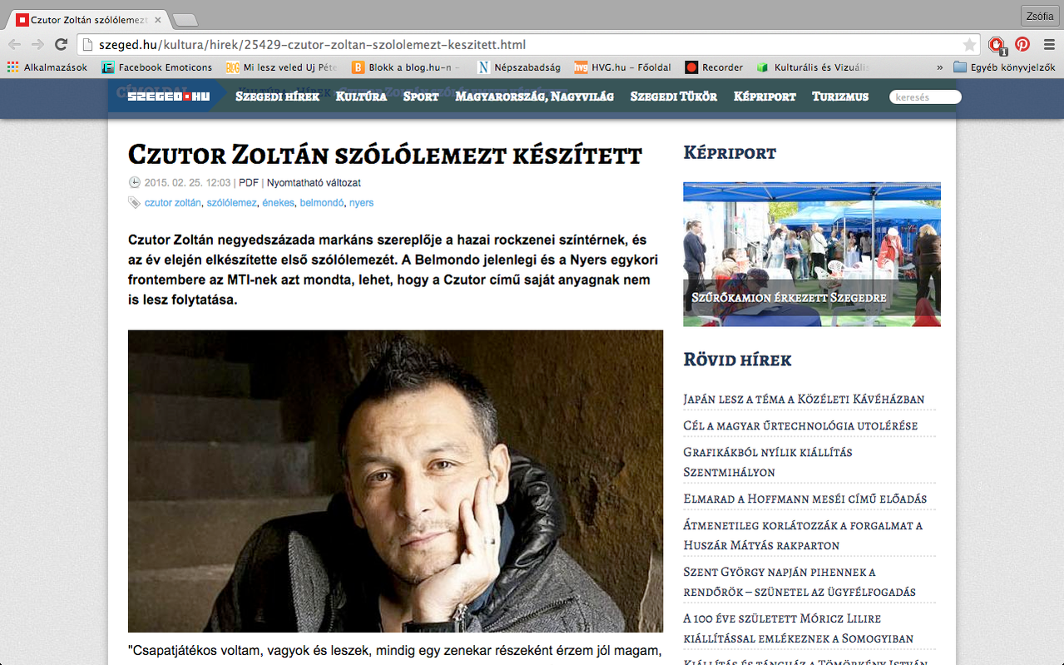Screen dimensions: 1064x665
Task: Click the szólólemez tag link
Action: point(231,203)
